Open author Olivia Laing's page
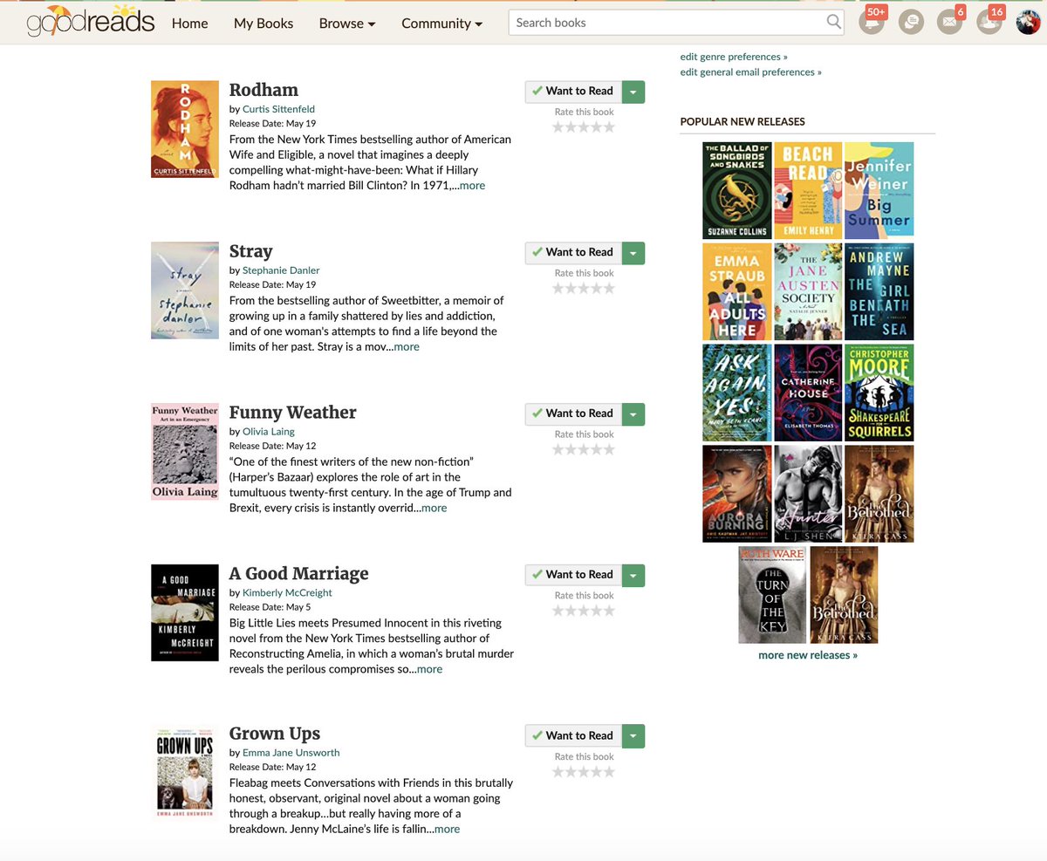This screenshot has height=861, width=1047. [x=269, y=432]
